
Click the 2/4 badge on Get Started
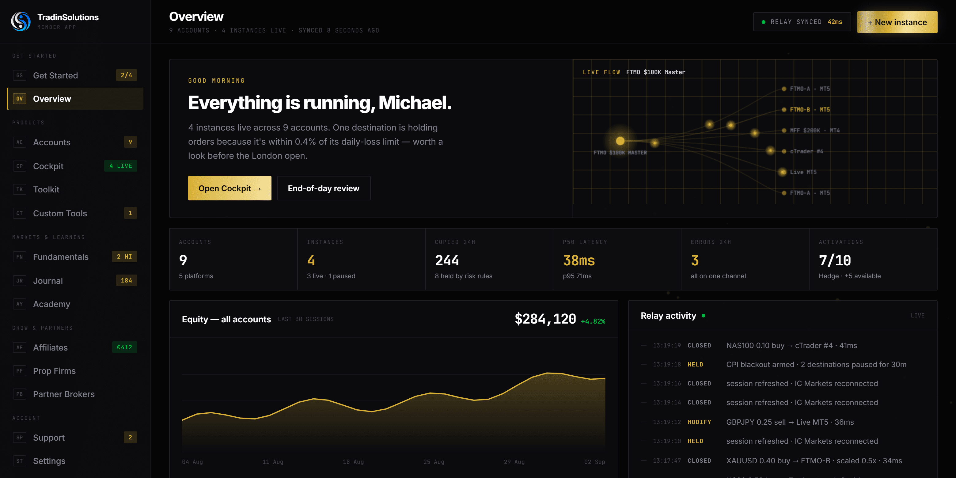tap(126, 75)
